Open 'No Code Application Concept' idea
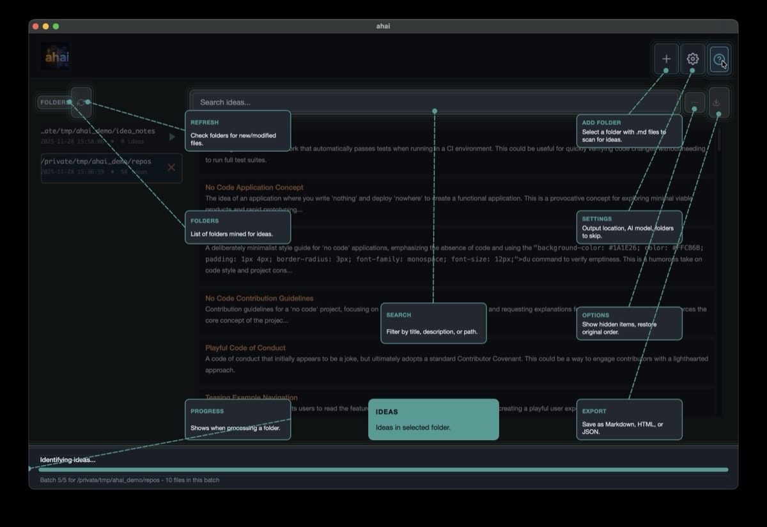 coord(254,187)
